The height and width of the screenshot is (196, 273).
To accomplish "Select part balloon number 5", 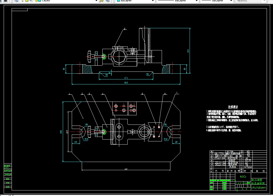I will click(142, 94).
